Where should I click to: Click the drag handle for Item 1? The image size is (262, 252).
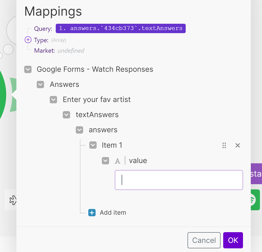(224, 145)
